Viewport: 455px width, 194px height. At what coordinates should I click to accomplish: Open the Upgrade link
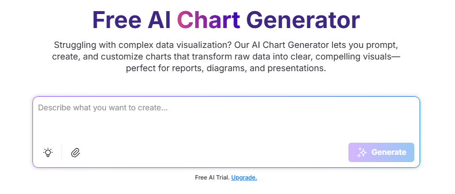pos(244,178)
